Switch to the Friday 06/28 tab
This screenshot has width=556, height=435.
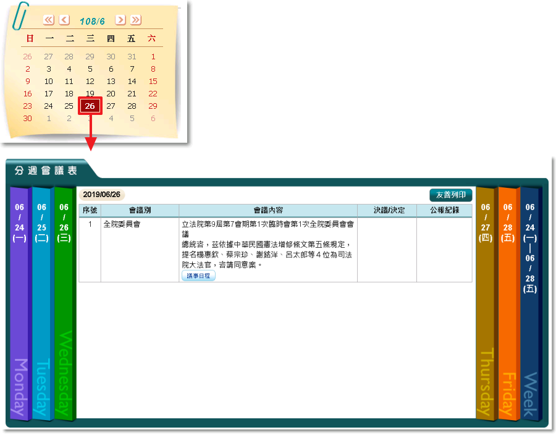(x=508, y=303)
